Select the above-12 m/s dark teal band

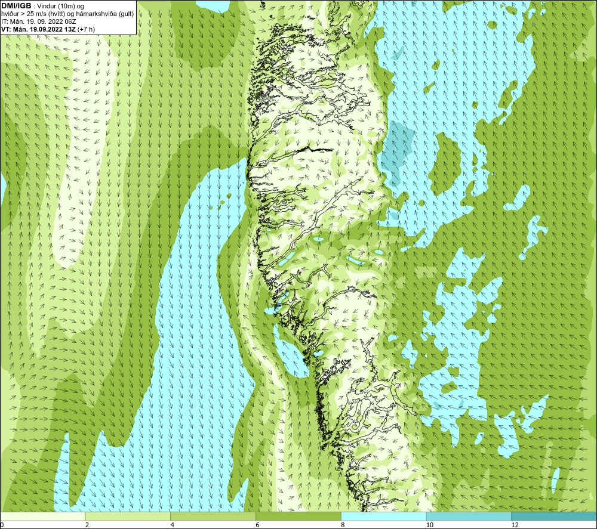click(555, 516)
